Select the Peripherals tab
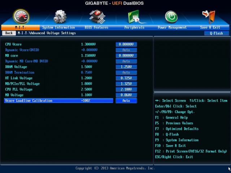The width and height of the screenshot is (231, 173). pos(134,27)
